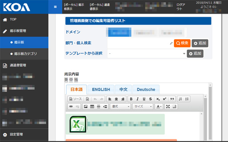The width and height of the screenshot is (228, 142).
Task: Click the 英 language copy button
Action: [x=66, y=80]
